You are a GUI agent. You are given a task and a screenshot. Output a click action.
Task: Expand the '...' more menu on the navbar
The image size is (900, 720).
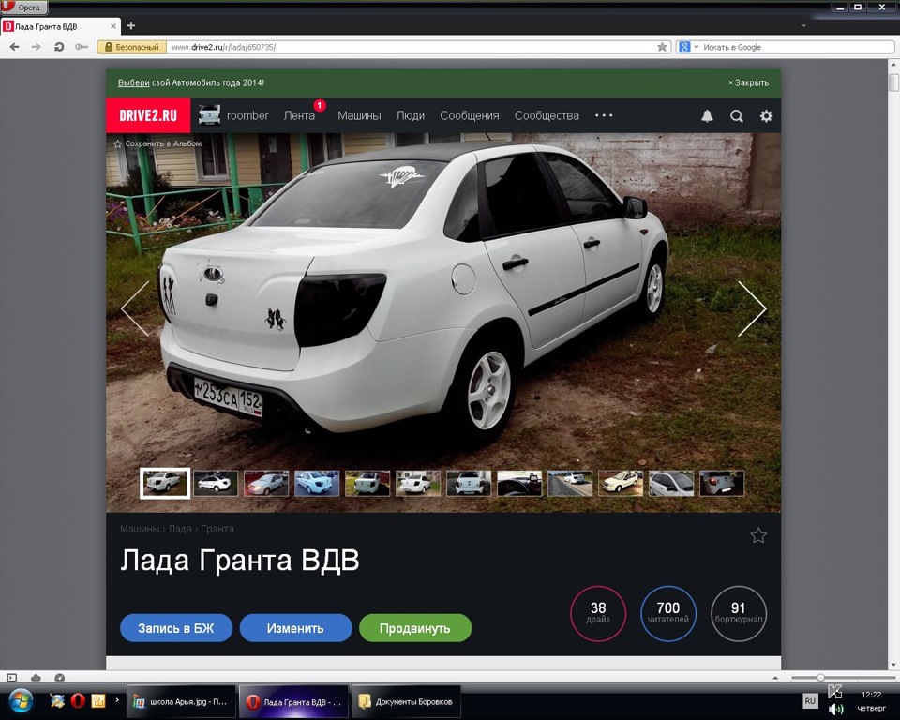[x=603, y=115]
